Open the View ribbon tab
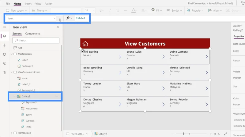Viewport: 245px width, 137px height. click(38, 4)
